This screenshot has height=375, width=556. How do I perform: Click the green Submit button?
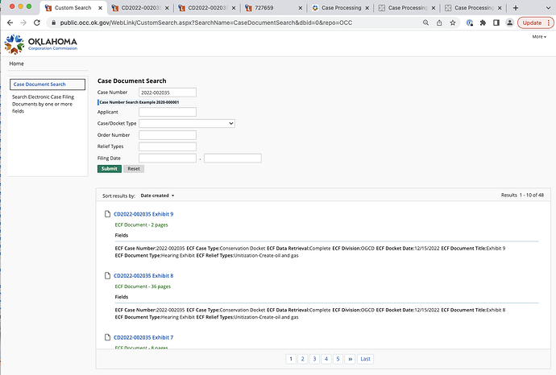(x=110, y=169)
